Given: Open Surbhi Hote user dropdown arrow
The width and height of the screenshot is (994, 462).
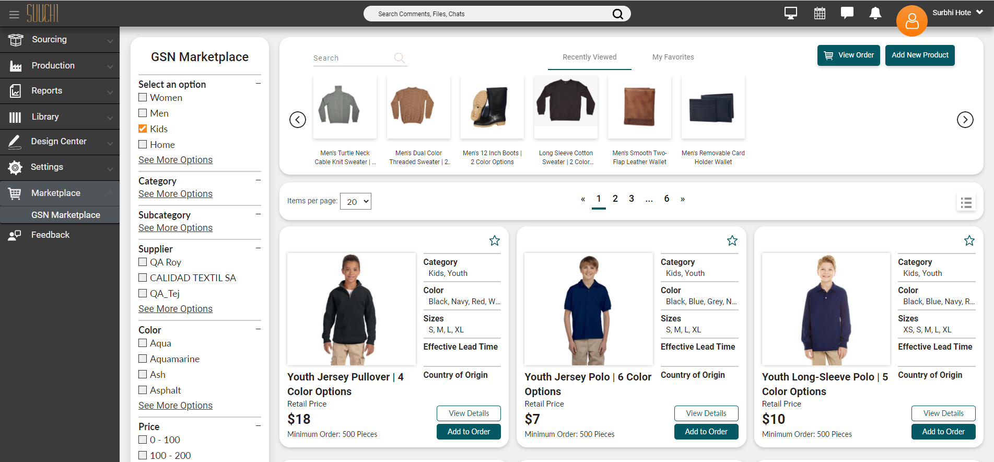Looking at the screenshot, I should (979, 12).
